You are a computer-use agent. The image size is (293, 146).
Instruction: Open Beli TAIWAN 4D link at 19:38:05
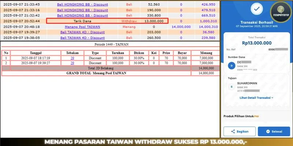(x=82, y=38)
